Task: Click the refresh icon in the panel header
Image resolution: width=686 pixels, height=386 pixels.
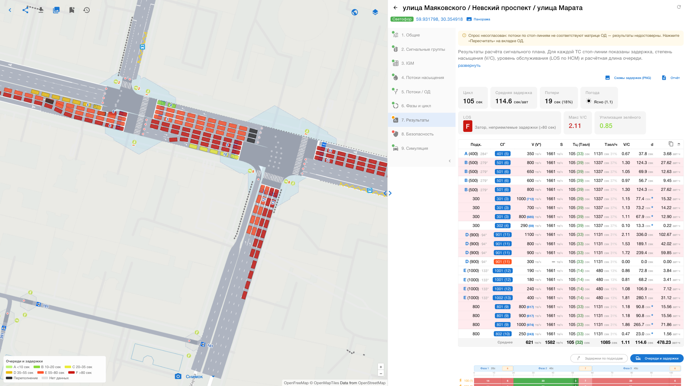Action: (679, 7)
